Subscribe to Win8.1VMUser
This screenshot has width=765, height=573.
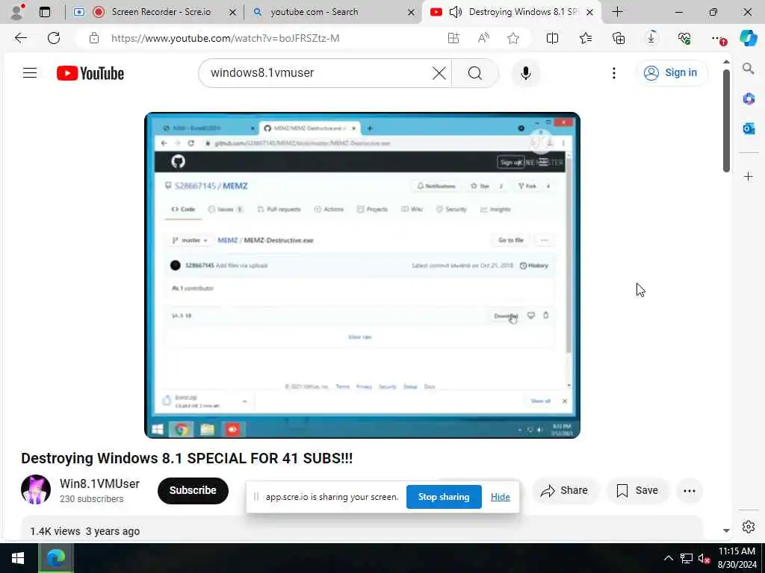(x=193, y=490)
